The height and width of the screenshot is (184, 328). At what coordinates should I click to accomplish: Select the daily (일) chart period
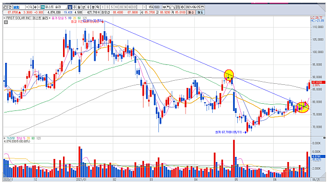(70, 7)
